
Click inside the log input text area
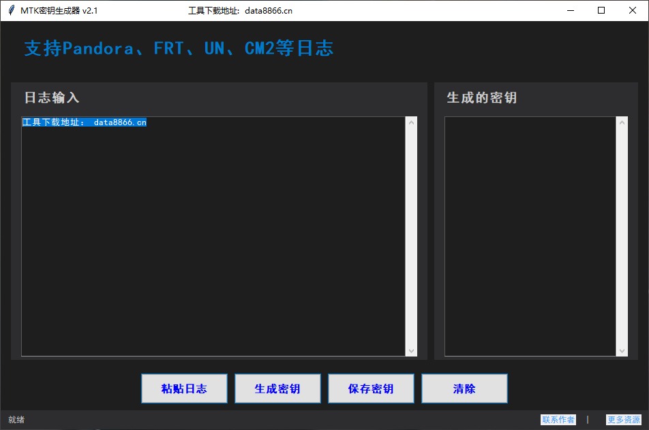(x=213, y=238)
